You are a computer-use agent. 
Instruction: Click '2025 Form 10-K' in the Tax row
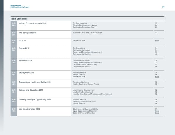click(x=79, y=41)
